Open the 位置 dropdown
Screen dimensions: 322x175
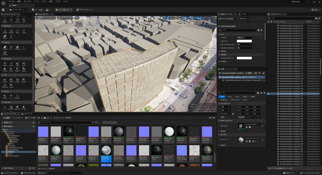pos(225,107)
